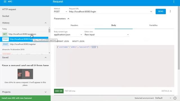Open the ARC hamburger menu

[x=5, y=1]
